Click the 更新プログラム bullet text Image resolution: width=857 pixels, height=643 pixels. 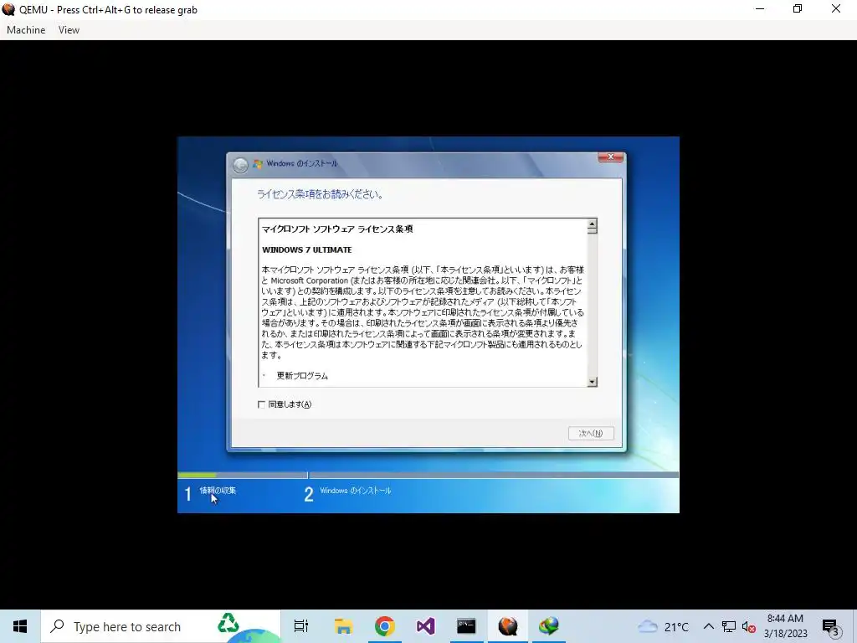(x=302, y=376)
